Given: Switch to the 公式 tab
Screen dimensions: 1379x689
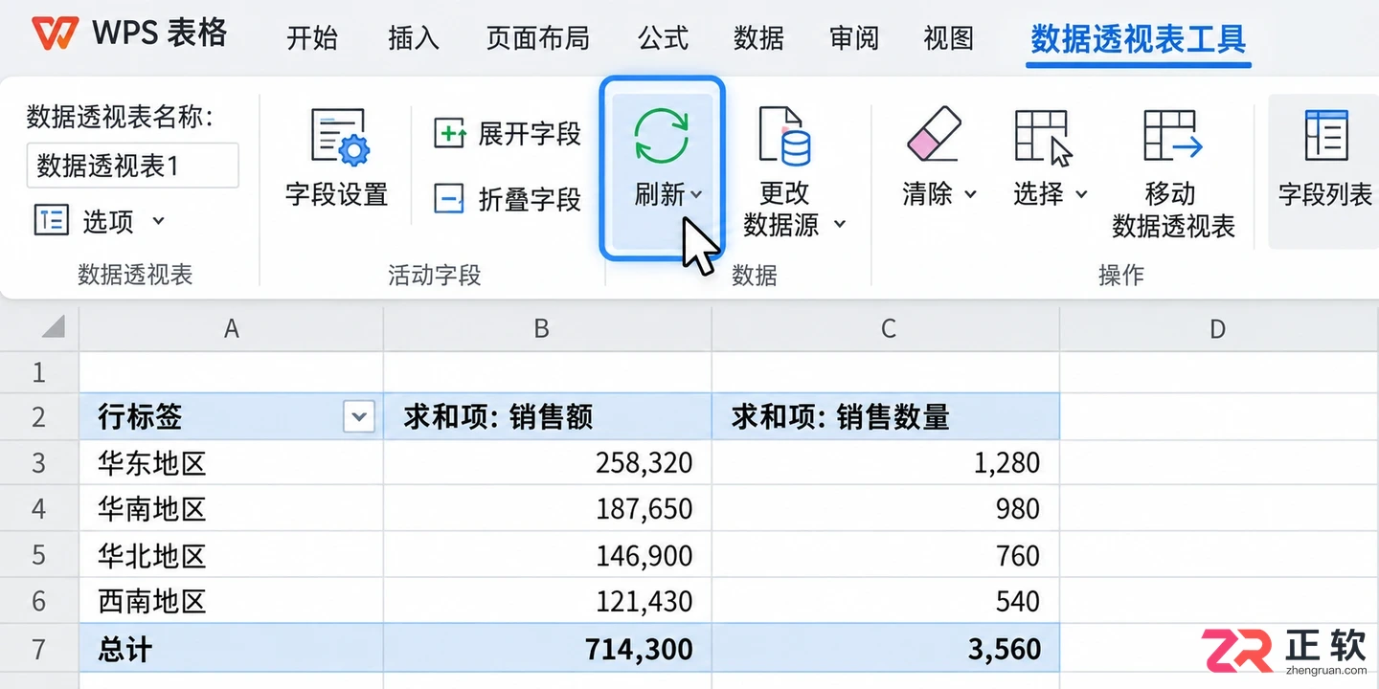Looking at the screenshot, I should tap(663, 38).
